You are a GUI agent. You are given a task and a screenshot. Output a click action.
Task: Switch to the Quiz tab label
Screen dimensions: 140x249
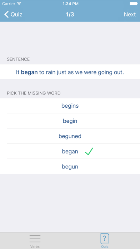click(105, 246)
